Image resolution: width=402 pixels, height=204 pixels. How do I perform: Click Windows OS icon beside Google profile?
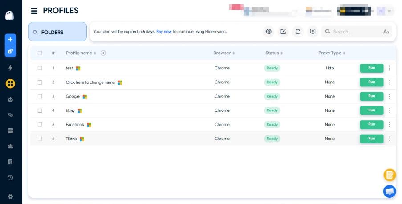(x=85, y=97)
